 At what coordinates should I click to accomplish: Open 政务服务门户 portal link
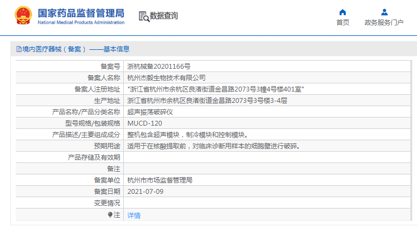[x=384, y=23]
